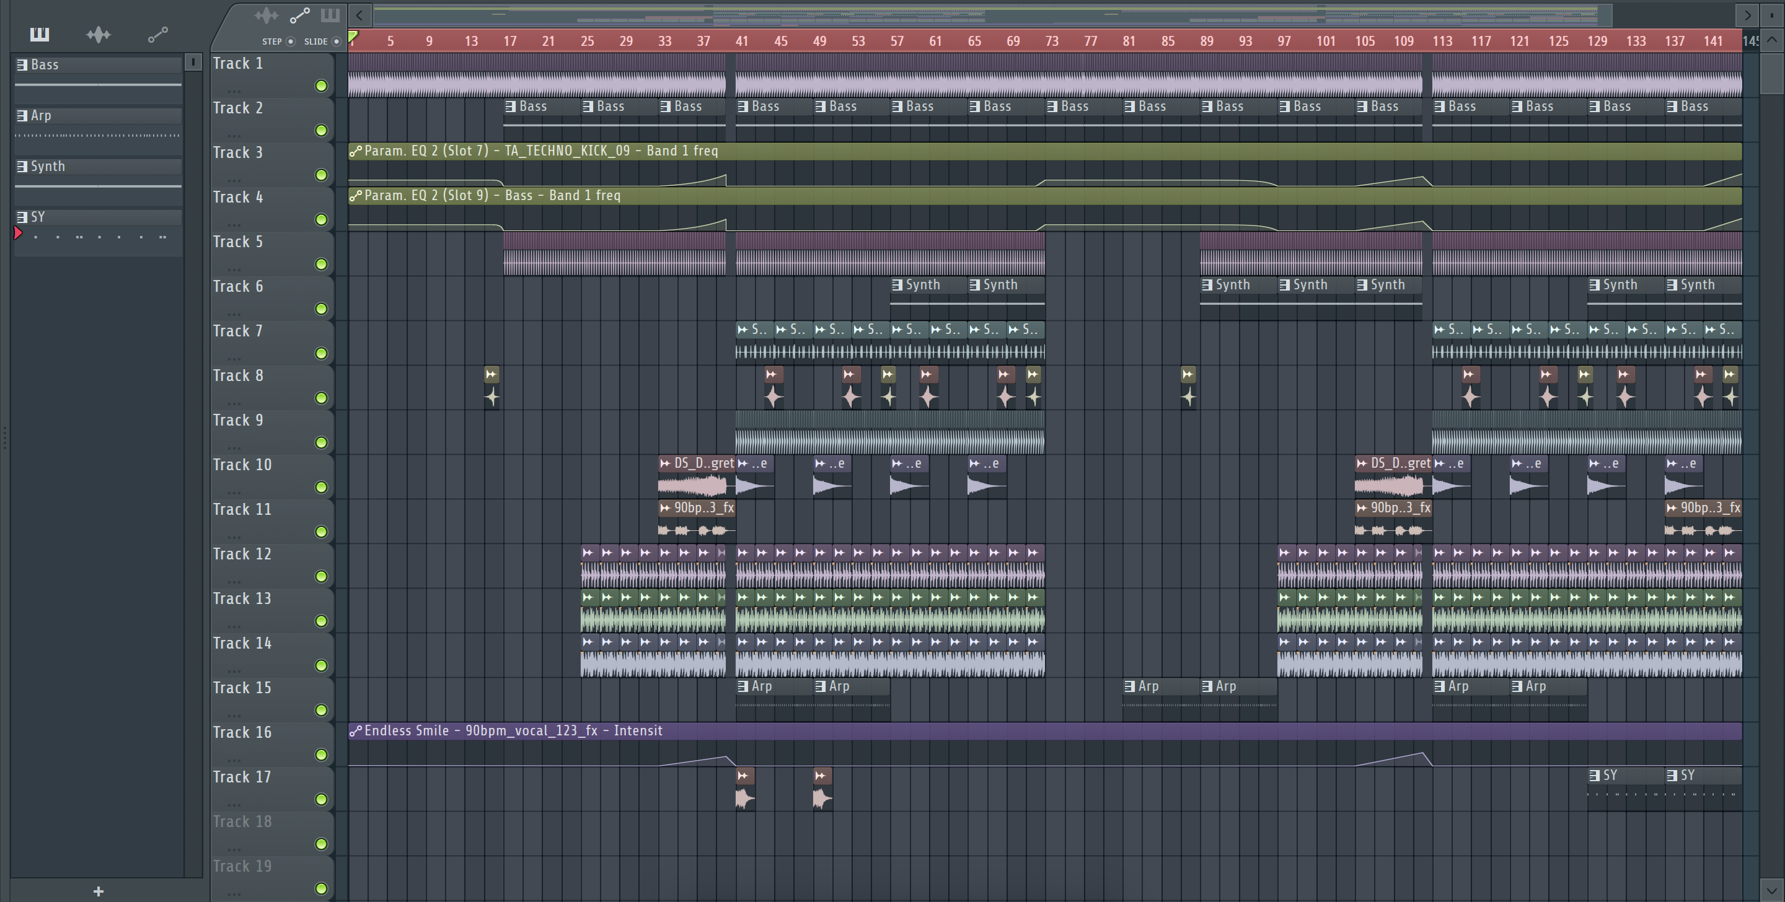Image resolution: width=1785 pixels, height=902 pixels.
Task: Show pattern clips in the picker panel
Action: click(40, 34)
